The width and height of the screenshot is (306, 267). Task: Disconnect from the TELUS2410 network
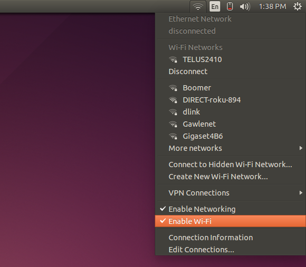230,72
